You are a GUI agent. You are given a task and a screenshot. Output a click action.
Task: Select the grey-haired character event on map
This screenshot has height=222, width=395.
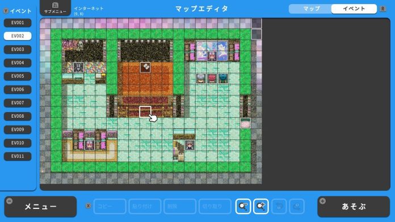(x=201, y=79)
